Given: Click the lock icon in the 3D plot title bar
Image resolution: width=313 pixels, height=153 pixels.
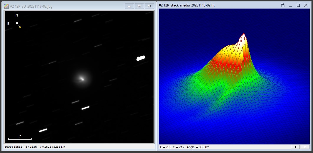Looking at the screenshot, I should 283,5.
